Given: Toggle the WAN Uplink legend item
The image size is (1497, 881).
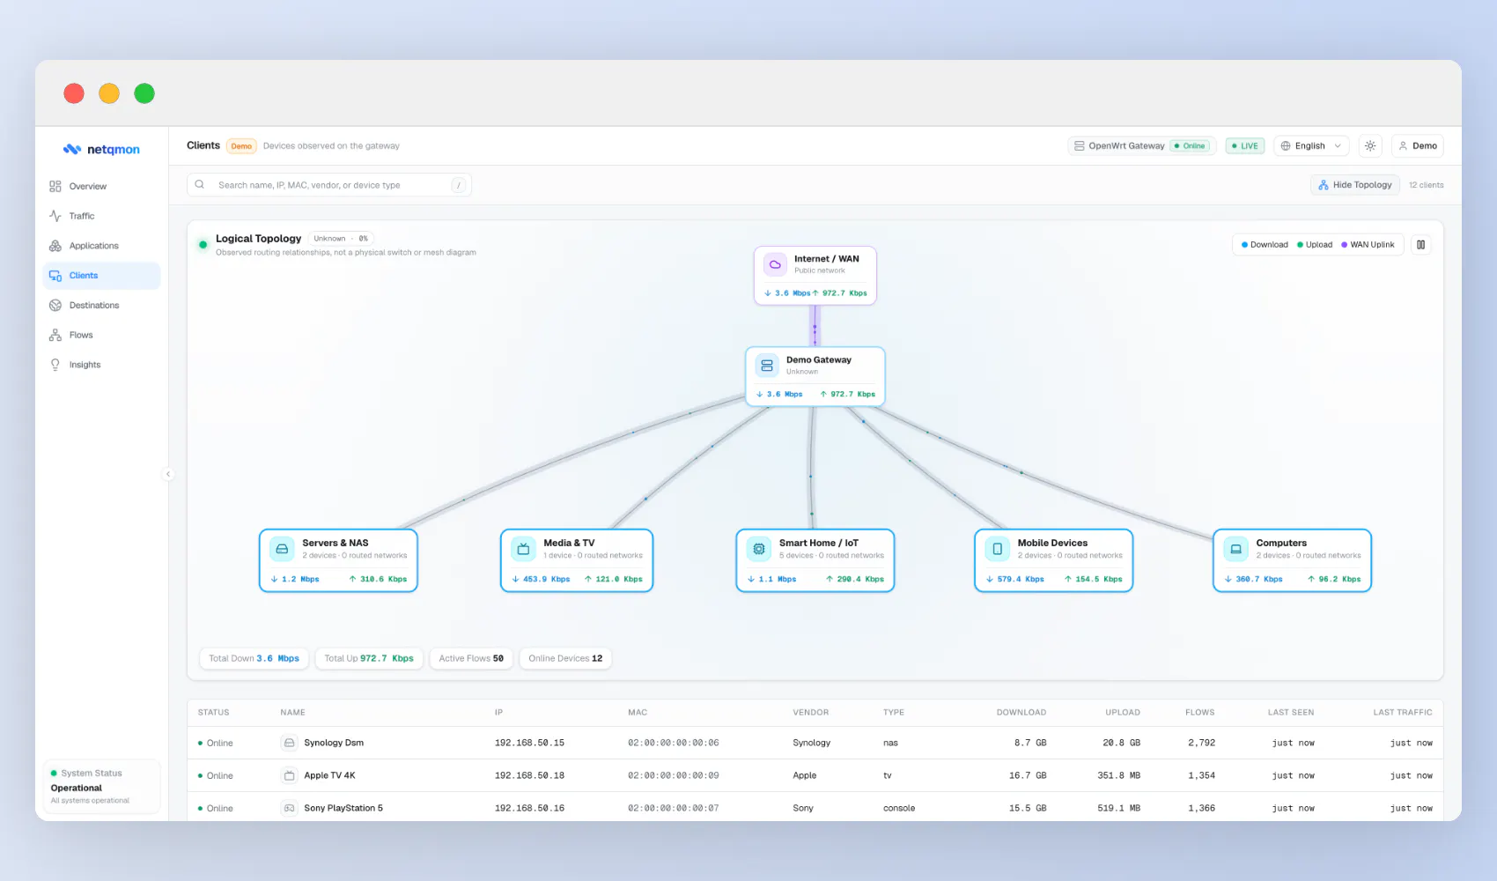Looking at the screenshot, I should tap(1368, 245).
